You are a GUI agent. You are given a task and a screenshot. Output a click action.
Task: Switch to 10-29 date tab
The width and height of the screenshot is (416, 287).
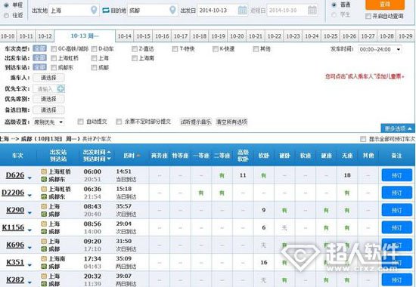coord(405,36)
